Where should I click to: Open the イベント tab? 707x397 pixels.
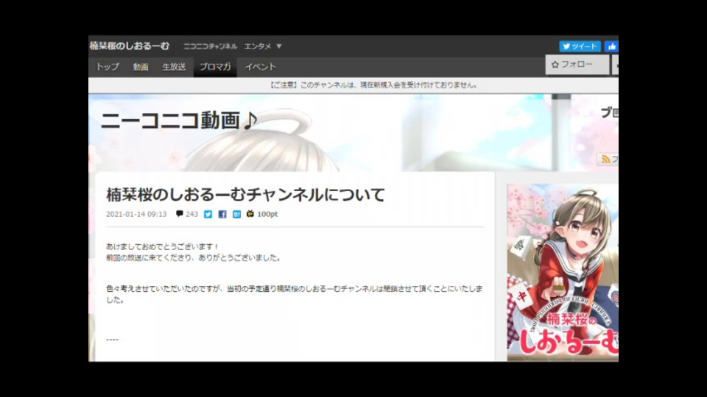(x=260, y=67)
